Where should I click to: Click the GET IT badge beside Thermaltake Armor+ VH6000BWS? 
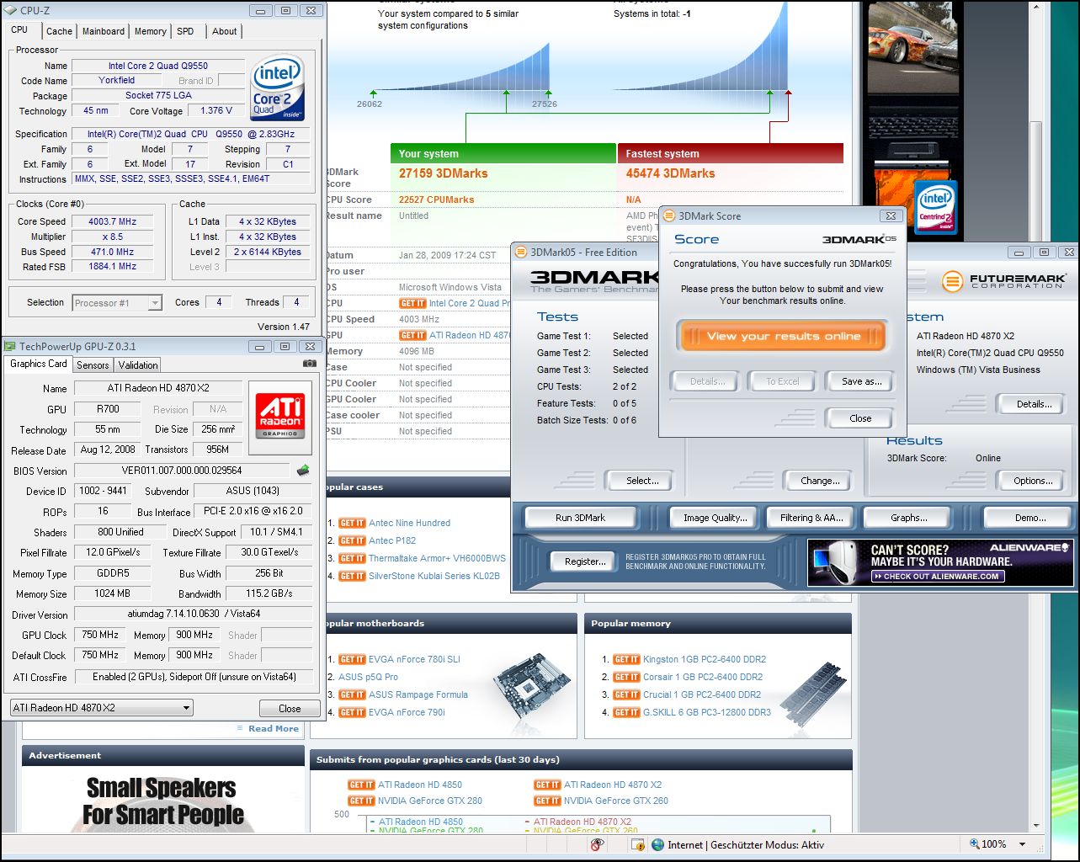coord(352,559)
